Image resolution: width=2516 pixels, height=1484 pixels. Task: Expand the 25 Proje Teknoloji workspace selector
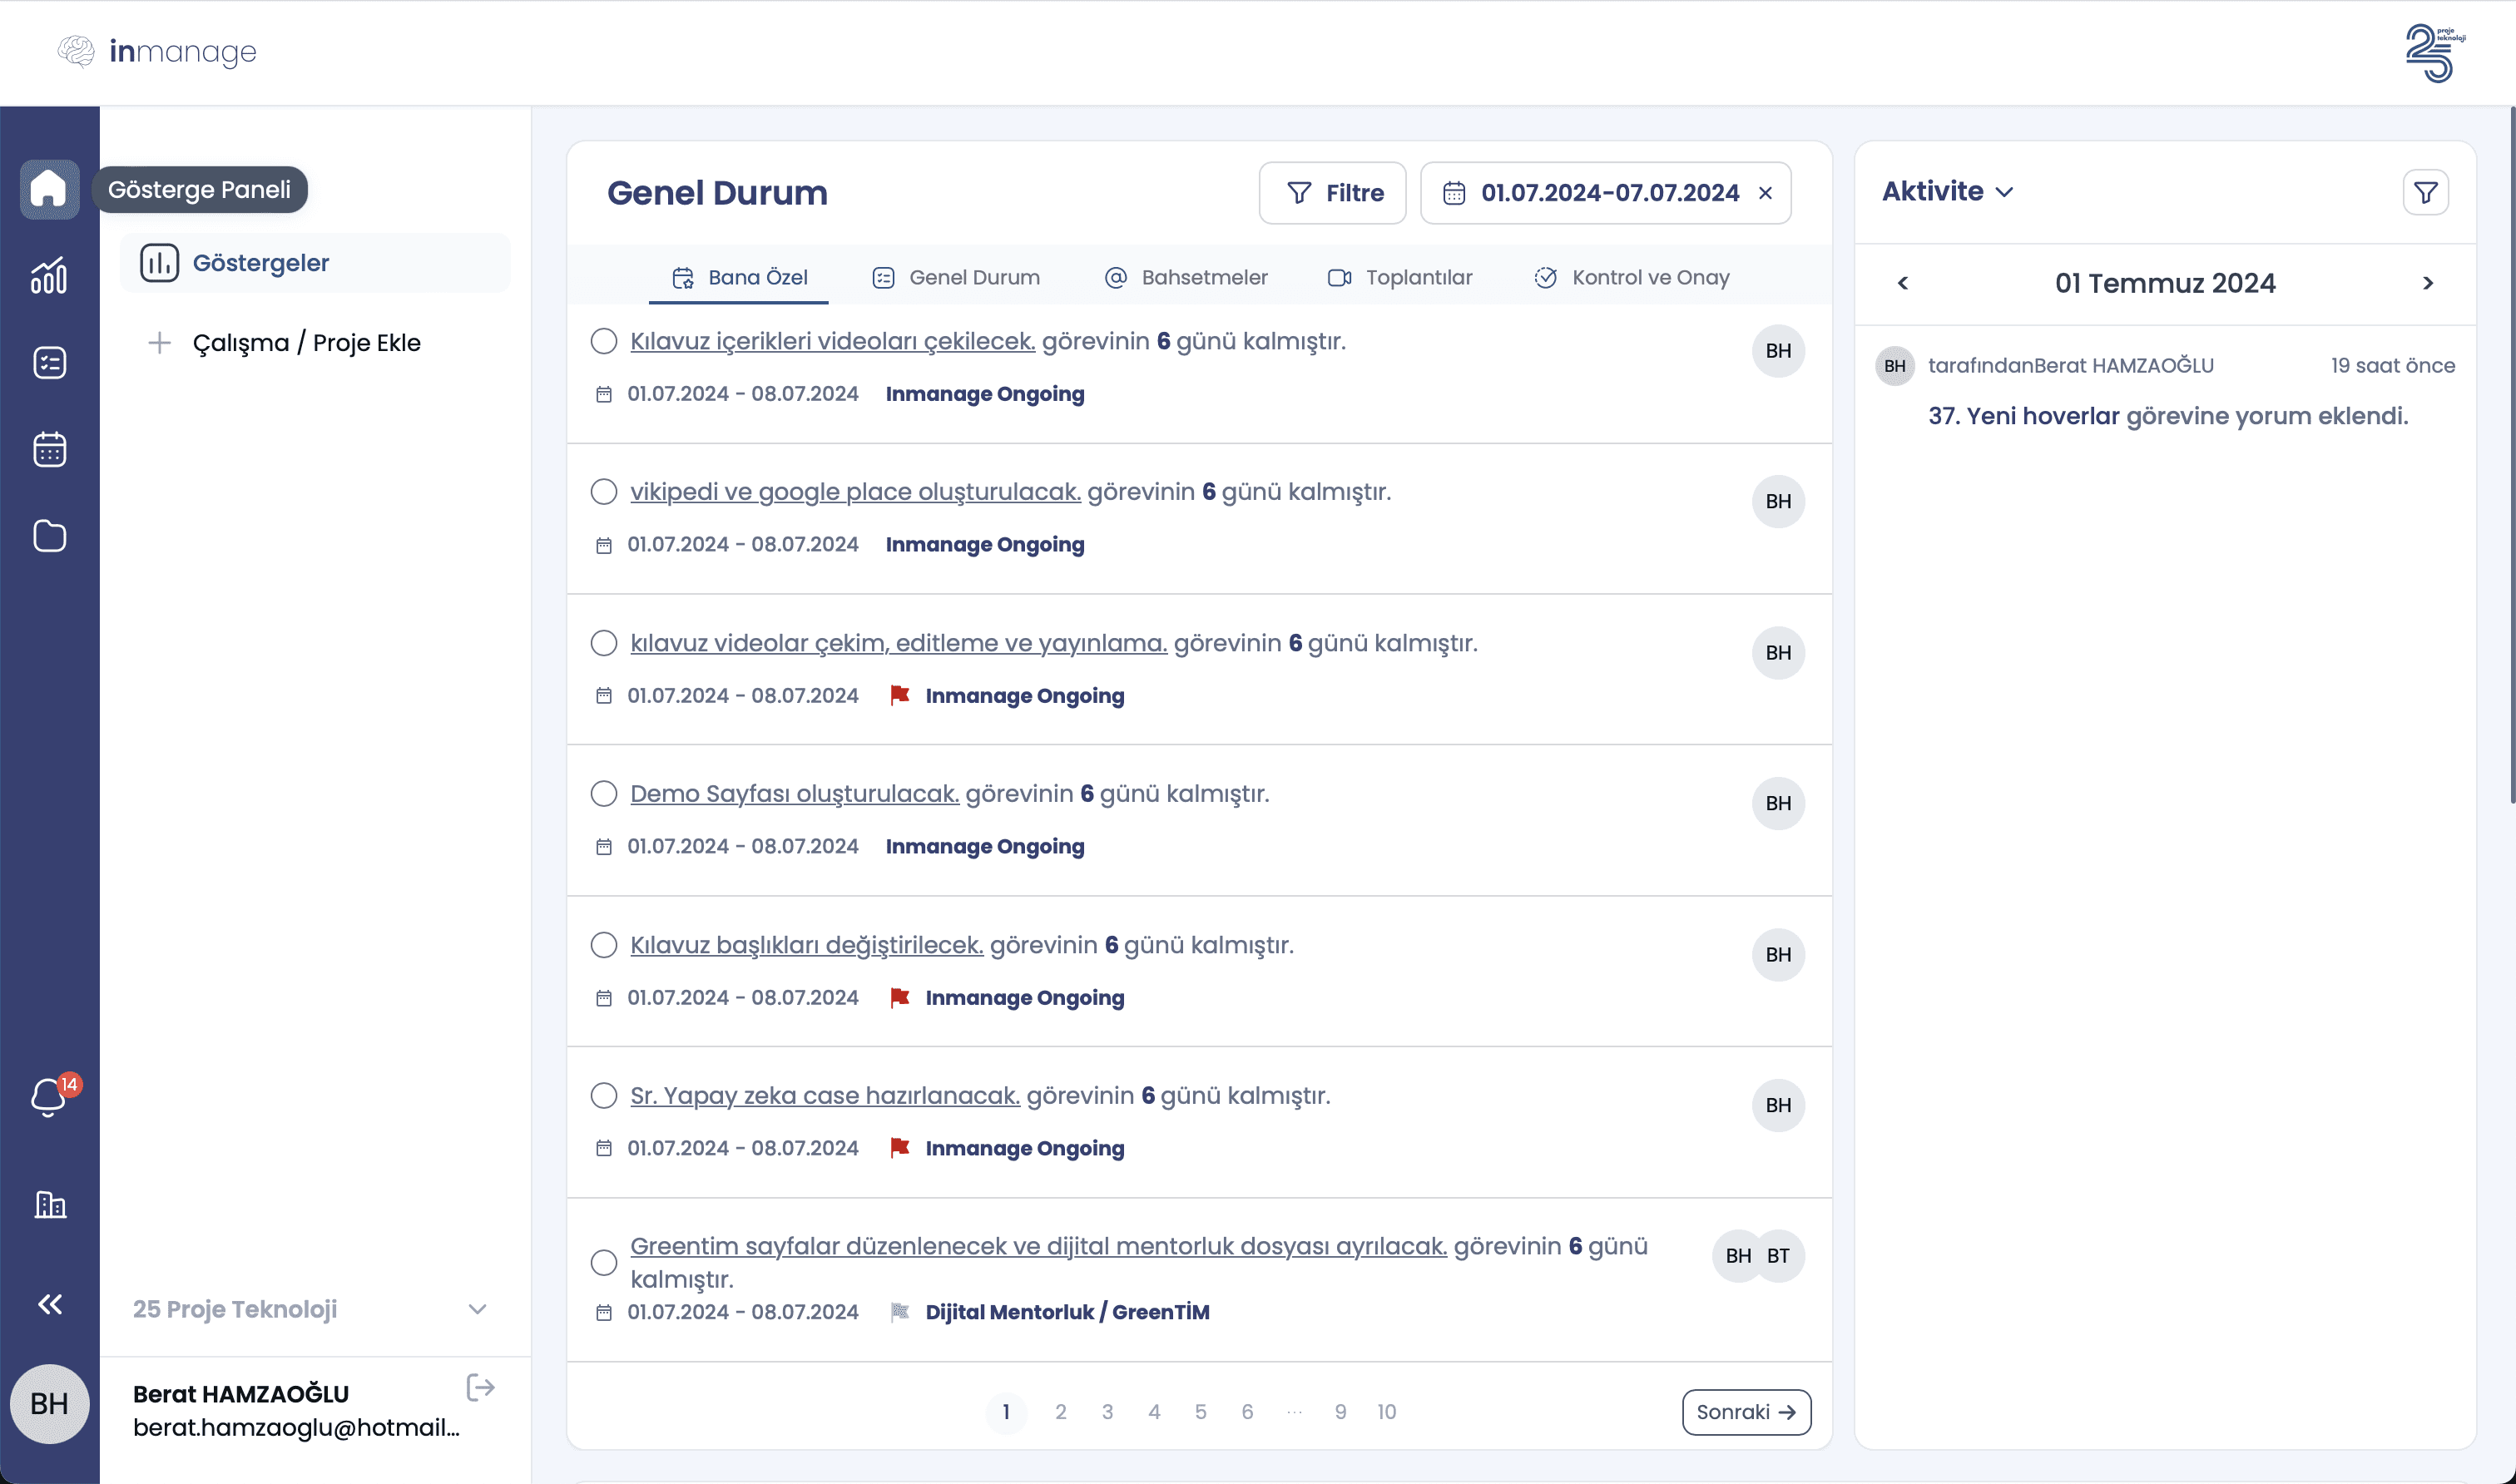(x=477, y=1309)
